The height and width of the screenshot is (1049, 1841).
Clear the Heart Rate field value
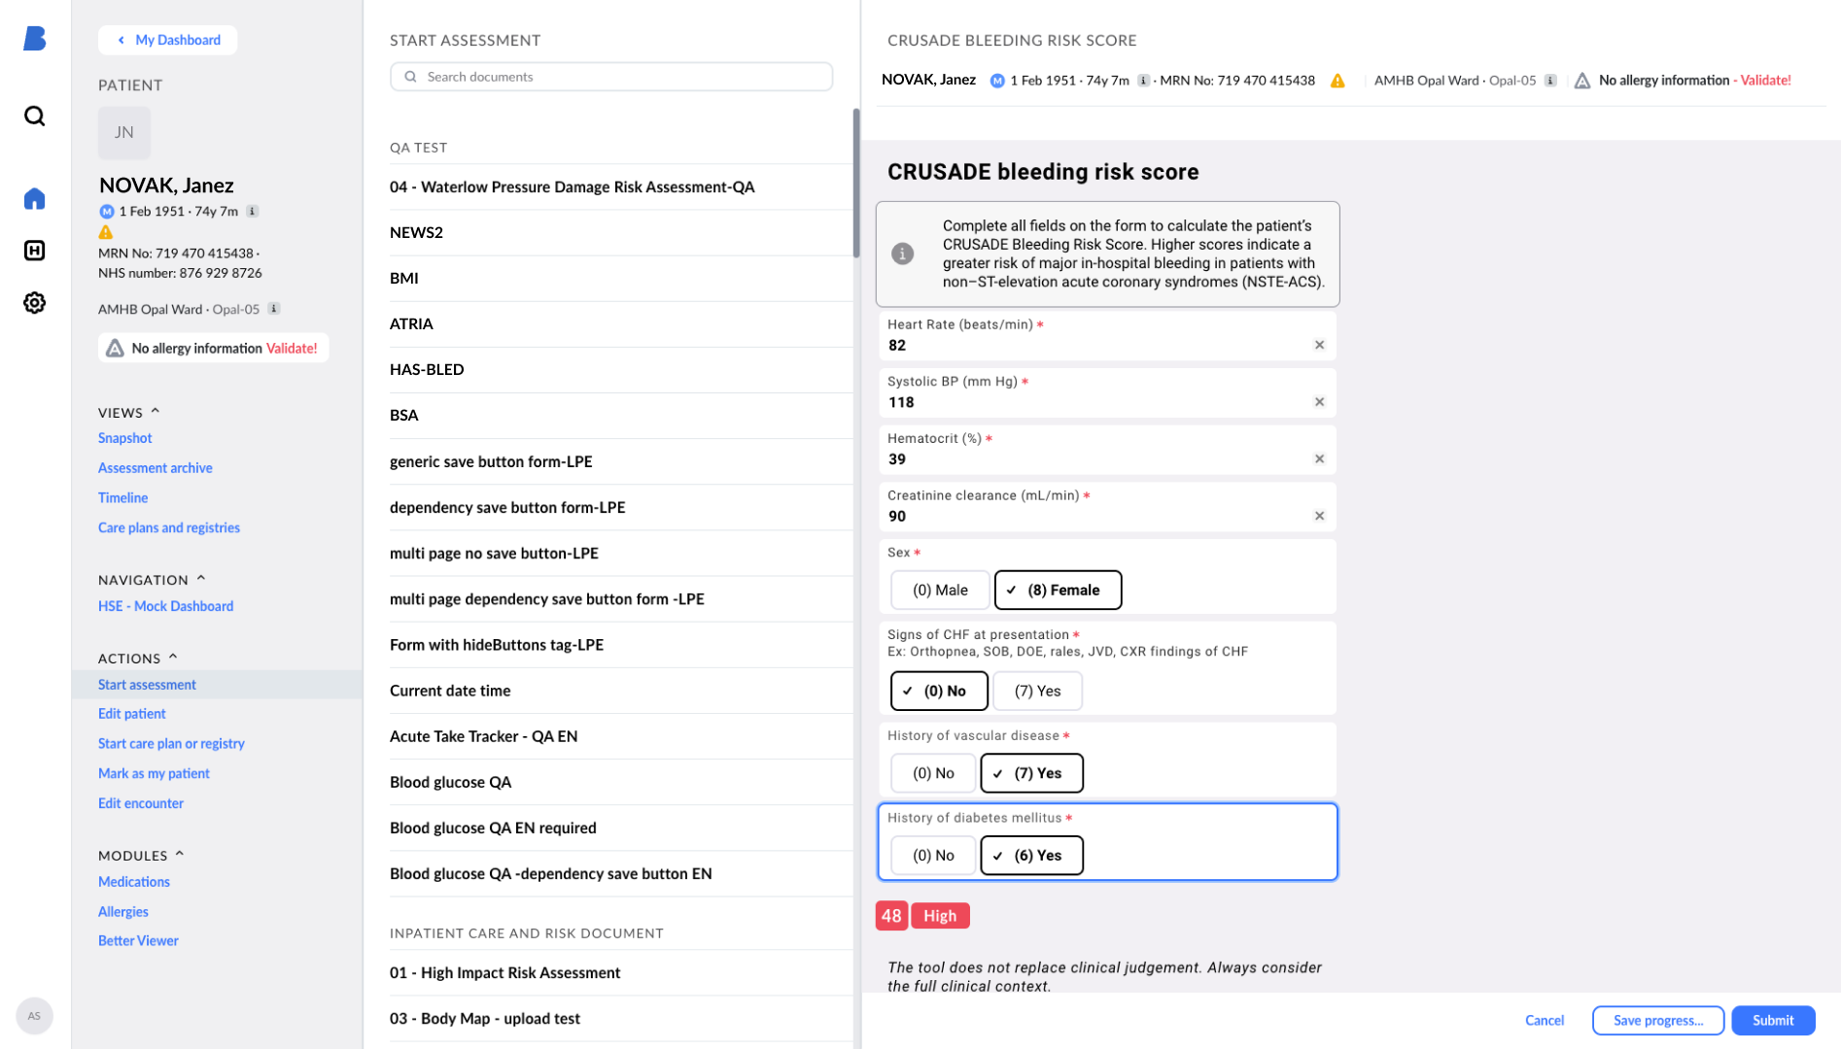click(x=1319, y=345)
